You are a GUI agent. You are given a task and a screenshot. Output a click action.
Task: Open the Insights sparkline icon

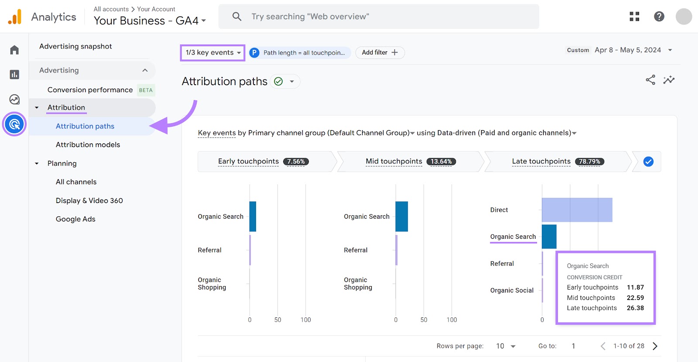pyautogui.click(x=669, y=80)
